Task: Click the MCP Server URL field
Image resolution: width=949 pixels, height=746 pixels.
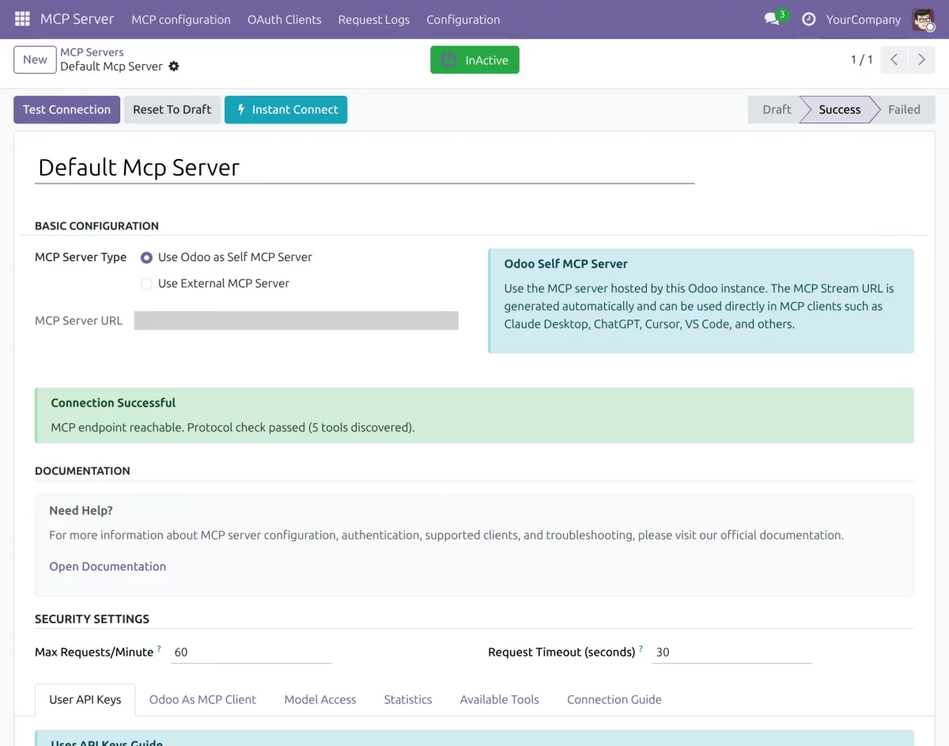Action: [x=297, y=320]
